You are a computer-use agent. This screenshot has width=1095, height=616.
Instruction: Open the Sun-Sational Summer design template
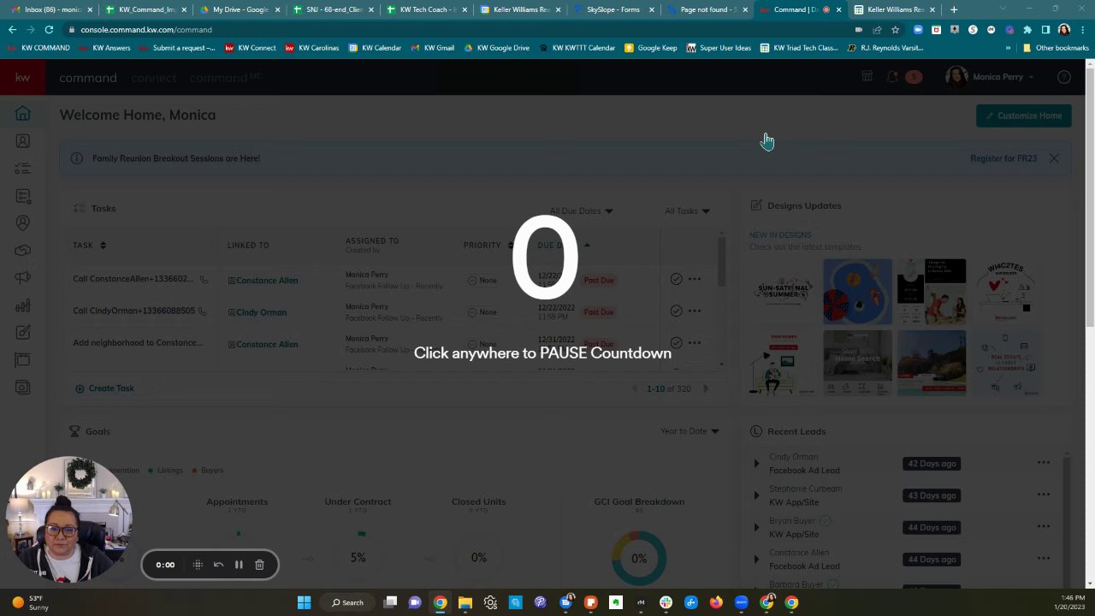[x=783, y=292]
